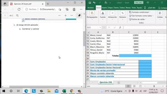Viewport: 167px width, 94px height.
Task: Click the PDF search magnifier
Action: 17,16
